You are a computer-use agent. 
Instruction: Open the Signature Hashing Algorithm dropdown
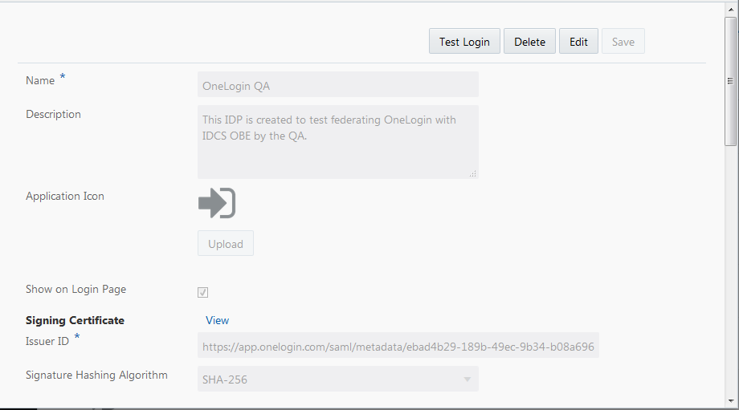(338, 379)
